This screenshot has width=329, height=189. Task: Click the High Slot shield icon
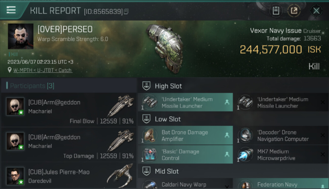tap(146, 86)
